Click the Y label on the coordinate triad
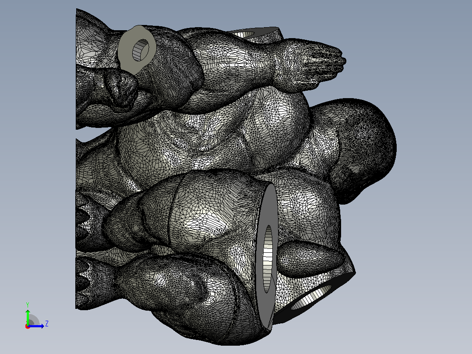This screenshot has width=472, height=354. tap(28, 304)
